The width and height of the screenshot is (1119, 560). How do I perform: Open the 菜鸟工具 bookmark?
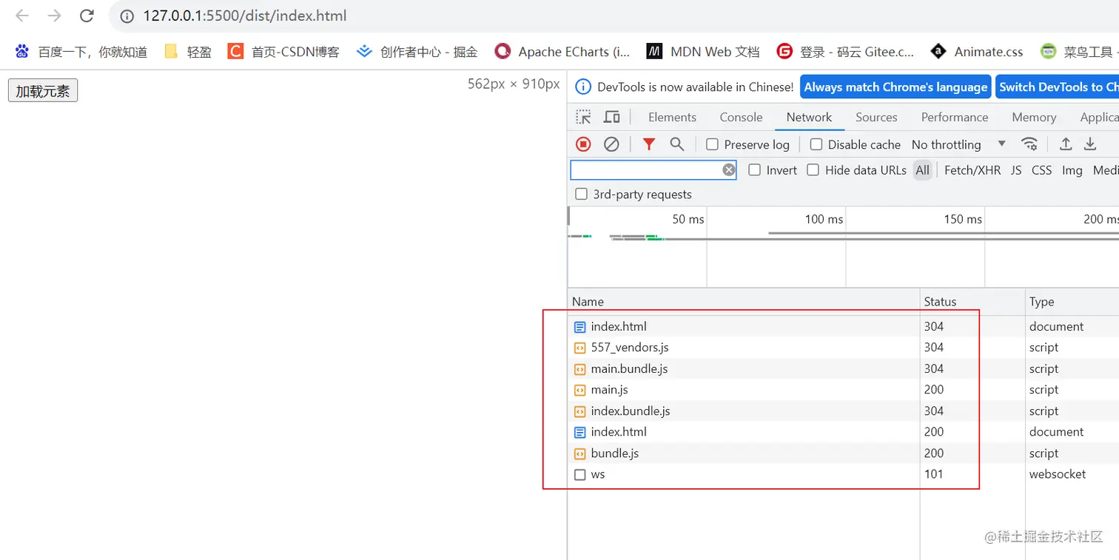tap(1079, 52)
